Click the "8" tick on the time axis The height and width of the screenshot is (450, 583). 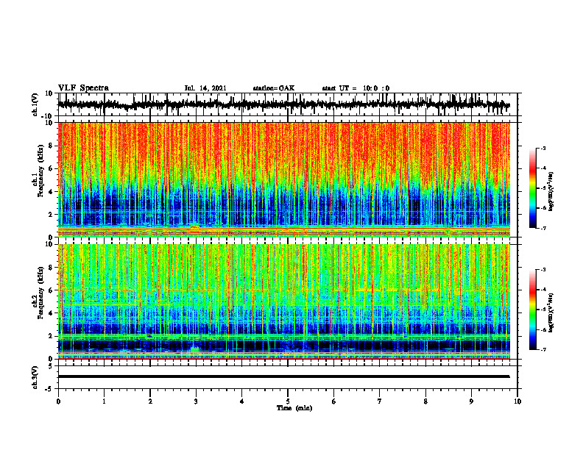click(425, 401)
